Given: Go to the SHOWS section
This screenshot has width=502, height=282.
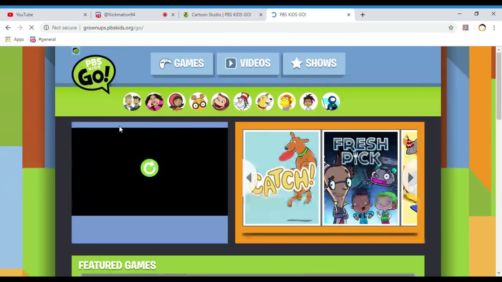Looking at the screenshot, I should [314, 63].
